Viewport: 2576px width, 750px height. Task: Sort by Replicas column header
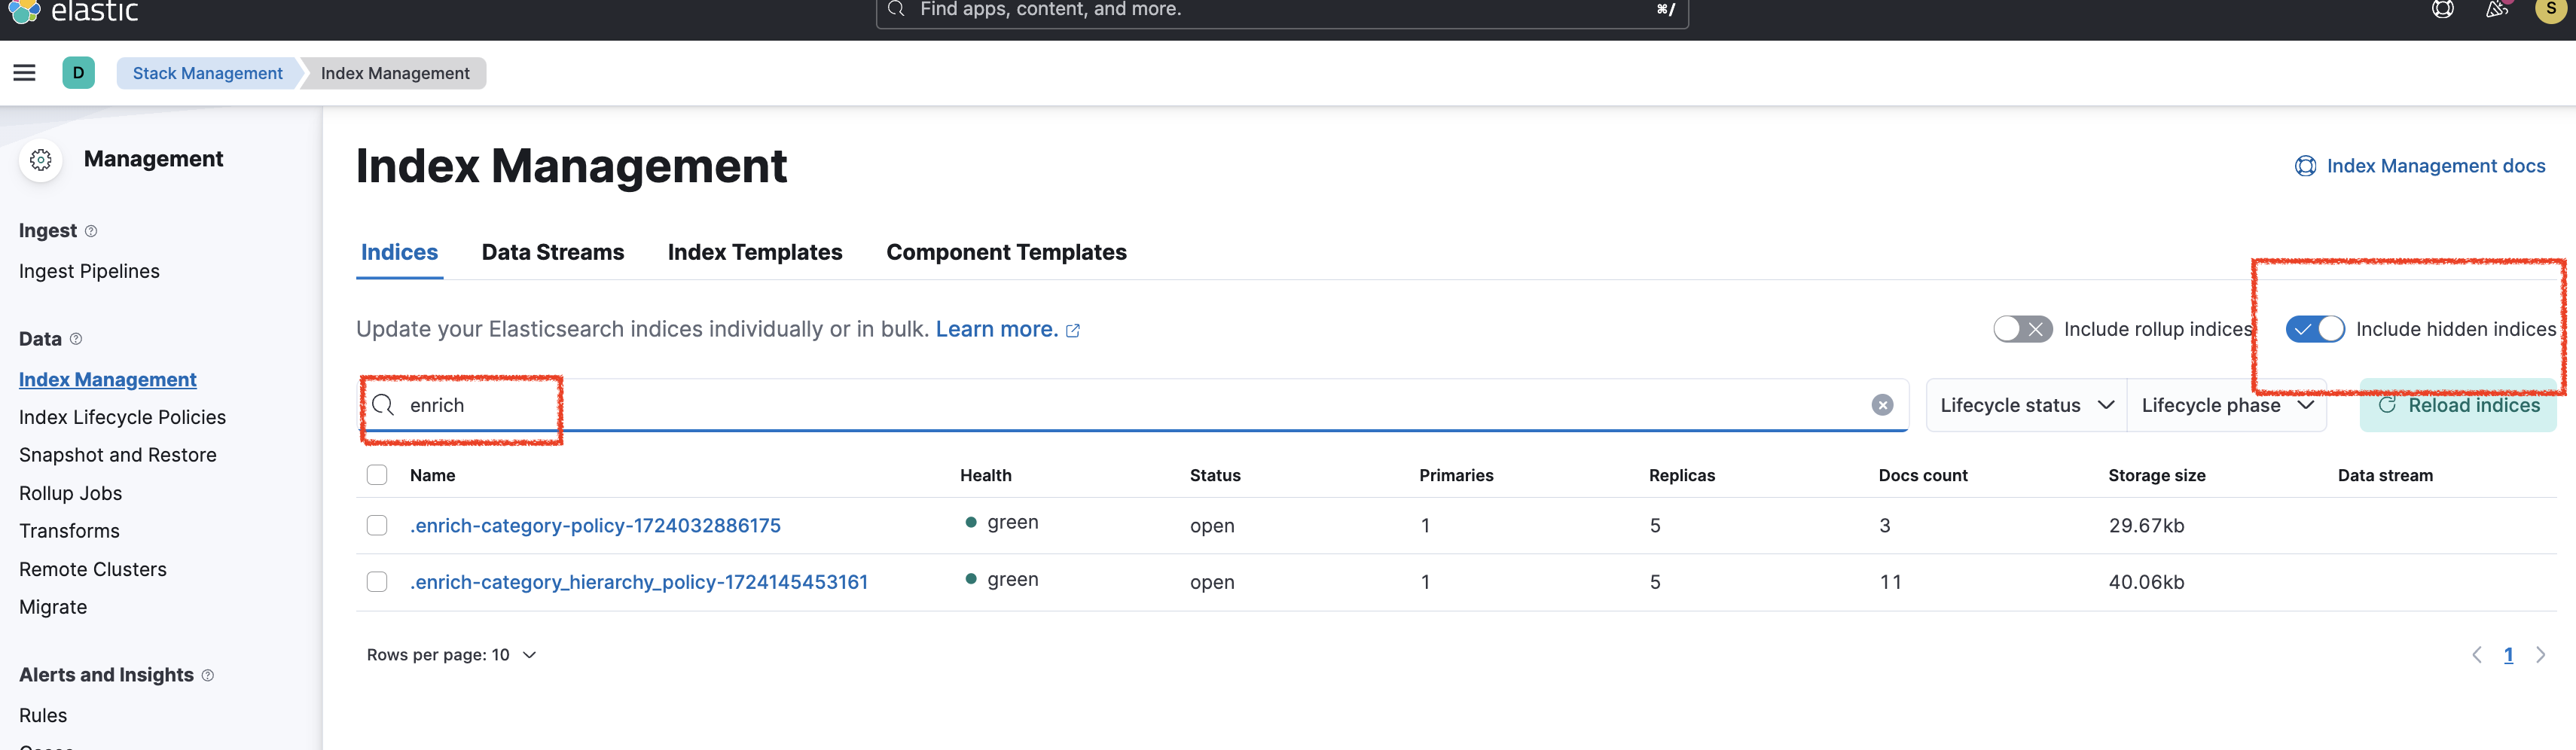click(1681, 475)
